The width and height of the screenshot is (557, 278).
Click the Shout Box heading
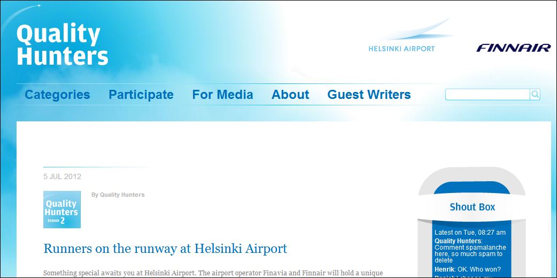point(472,207)
